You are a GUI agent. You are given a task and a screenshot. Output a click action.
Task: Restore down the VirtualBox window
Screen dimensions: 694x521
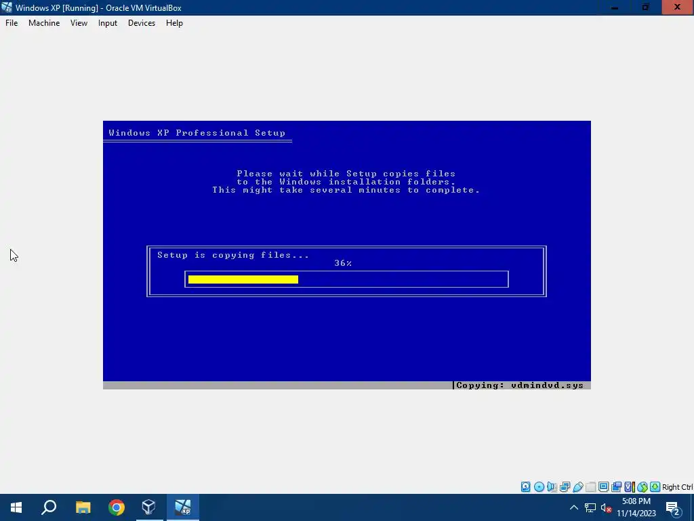[x=645, y=7]
